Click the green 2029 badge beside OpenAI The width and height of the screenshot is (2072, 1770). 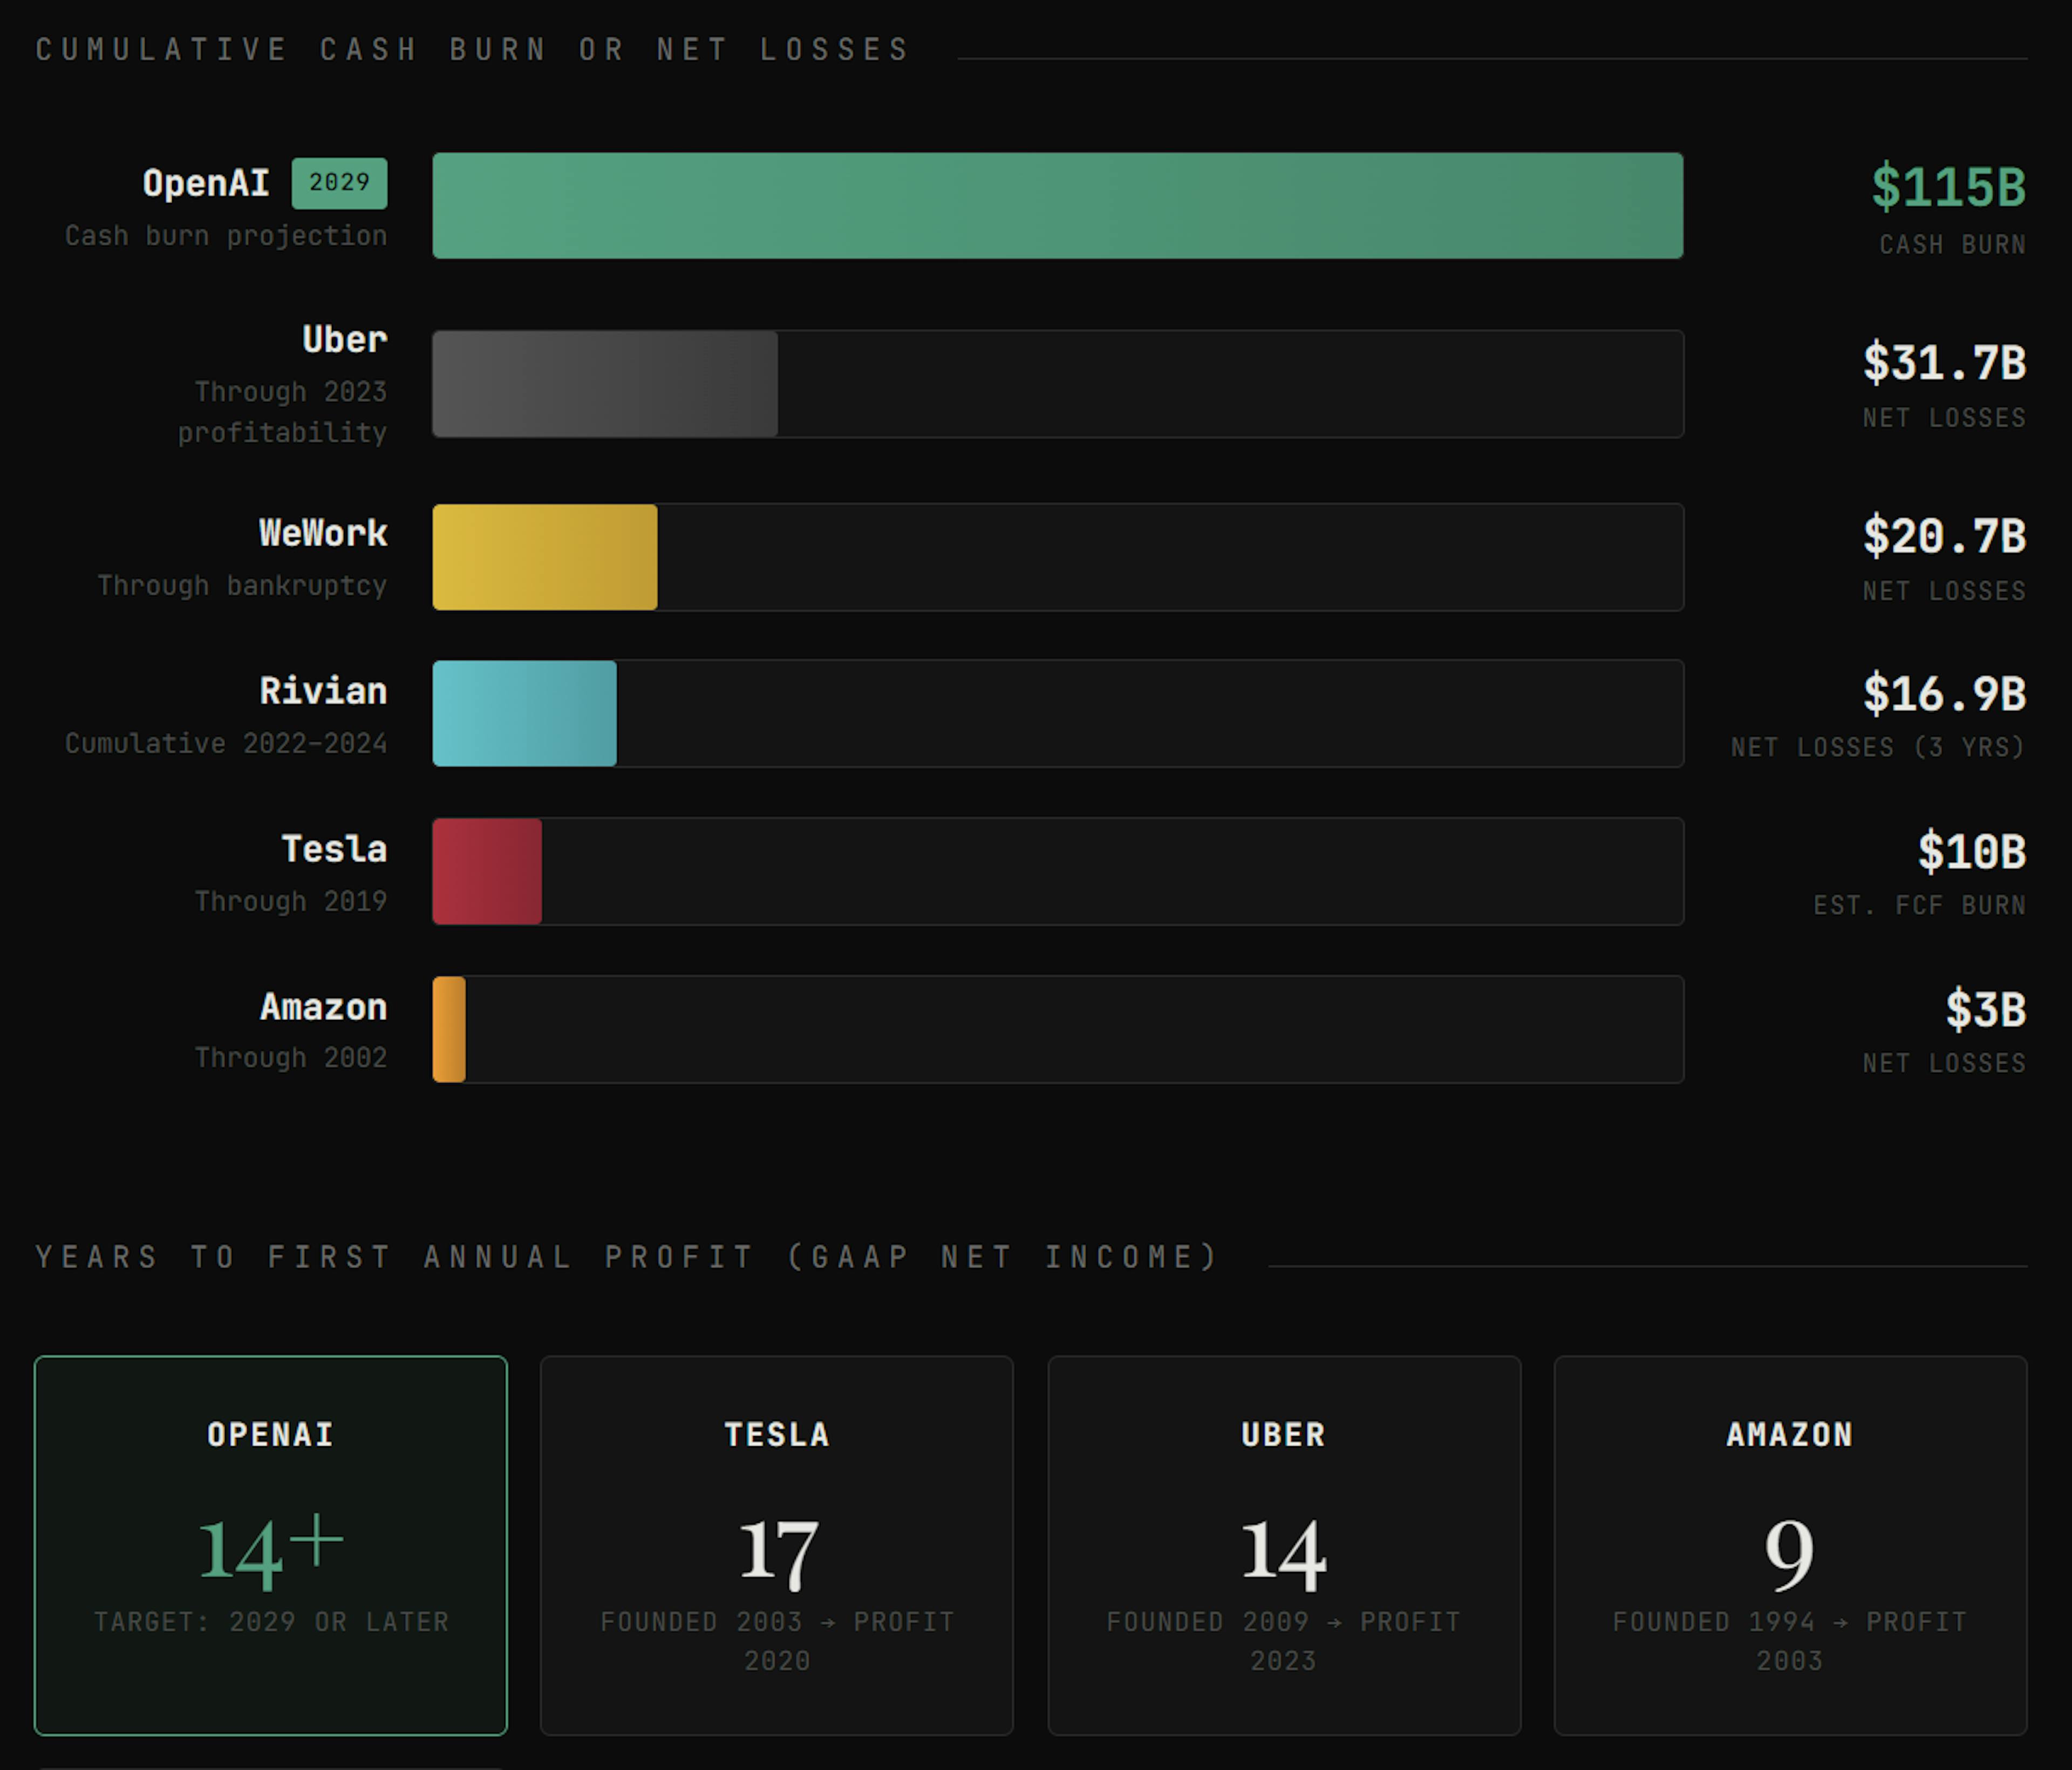339,183
